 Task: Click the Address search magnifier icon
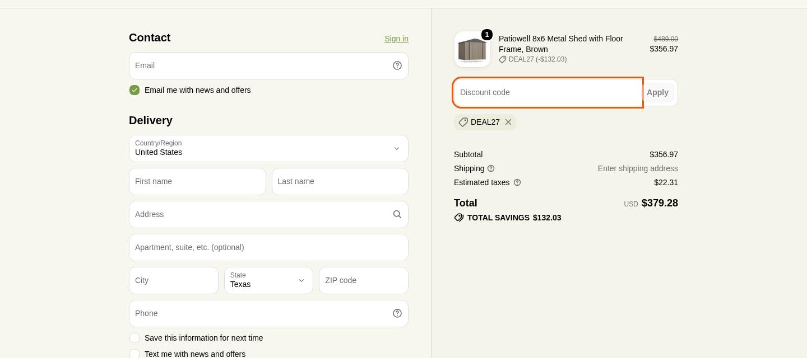(x=397, y=214)
